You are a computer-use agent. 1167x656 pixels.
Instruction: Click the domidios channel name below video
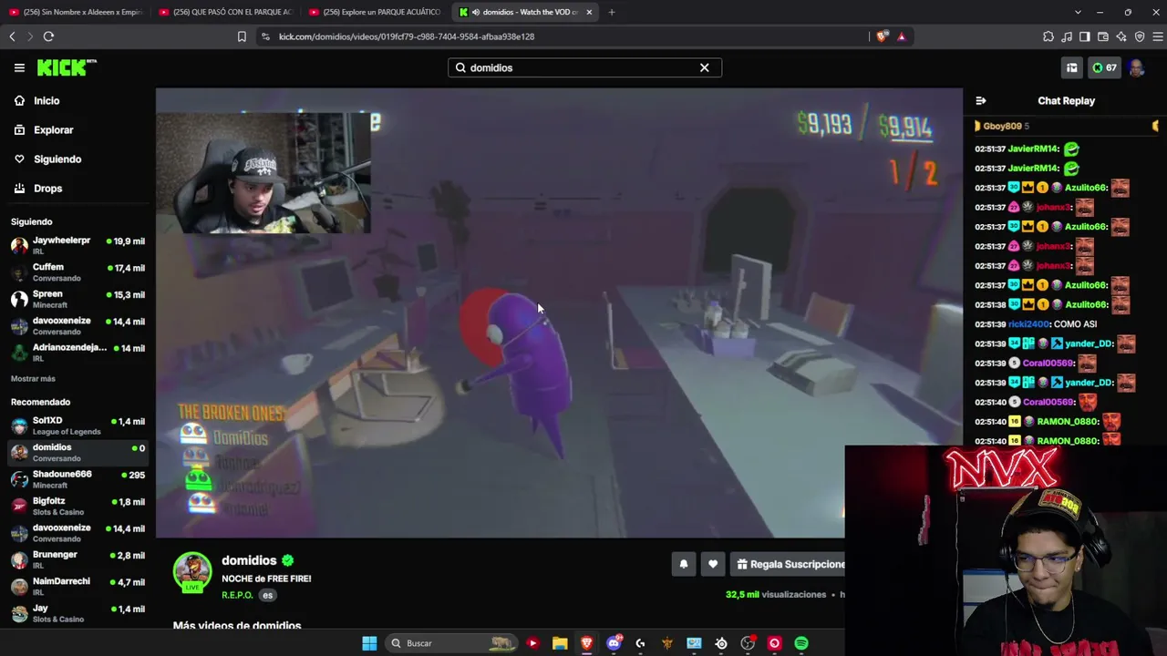pos(249,560)
